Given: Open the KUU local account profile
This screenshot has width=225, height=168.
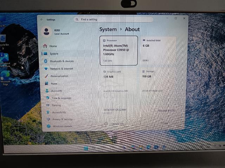Looking at the screenshot, I should [56, 31].
